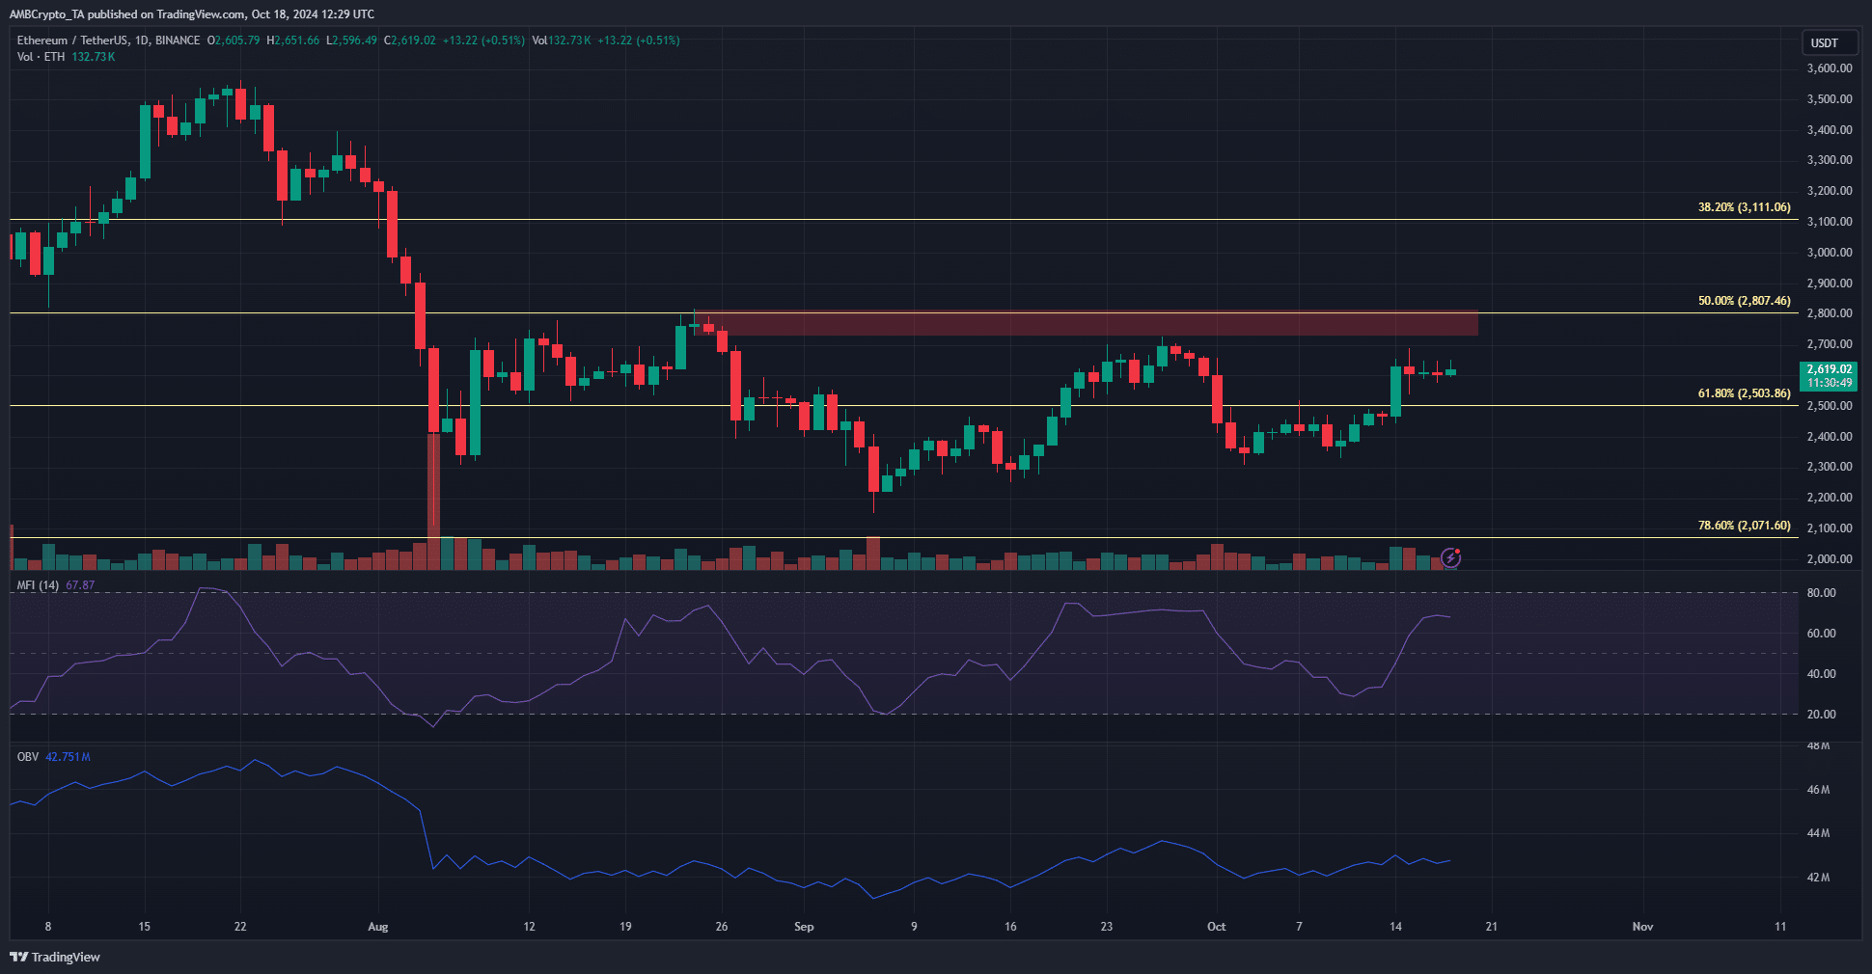The width and height of the screenshot is (1872, 974).
Task: Click the Oct date label on time axis
Action: 1217,927
